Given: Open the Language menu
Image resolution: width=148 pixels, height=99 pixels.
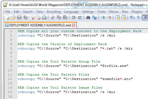Looking at the screenshot, I should tap(71, 12).
